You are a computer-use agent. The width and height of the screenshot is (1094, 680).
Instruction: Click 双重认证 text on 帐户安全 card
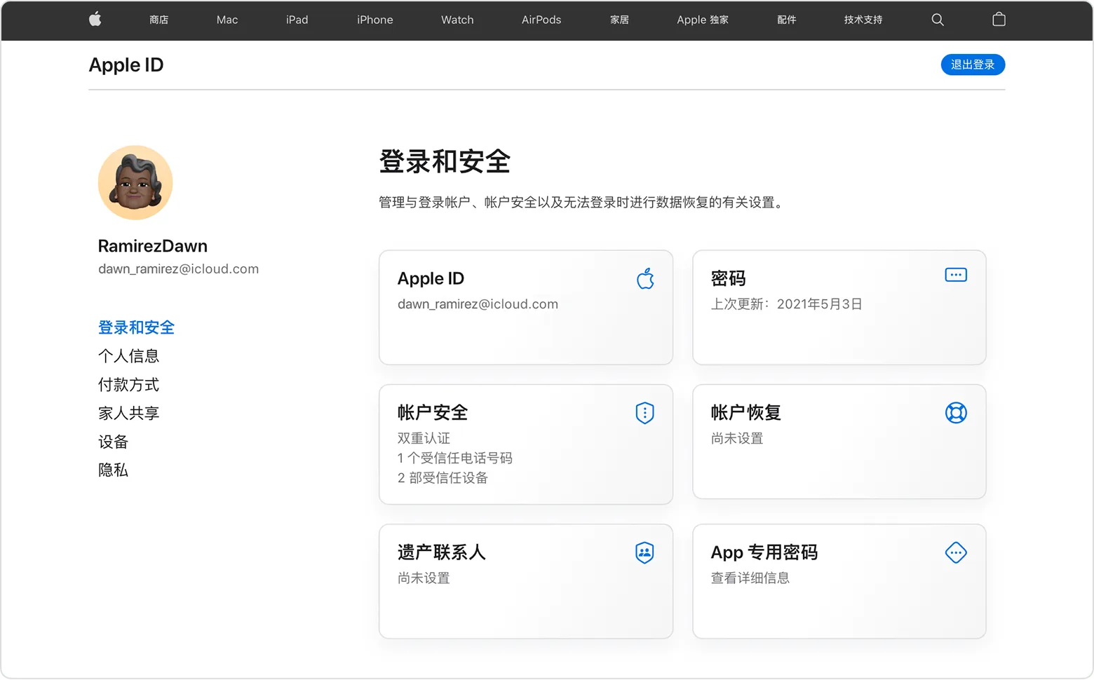(424, 438)
